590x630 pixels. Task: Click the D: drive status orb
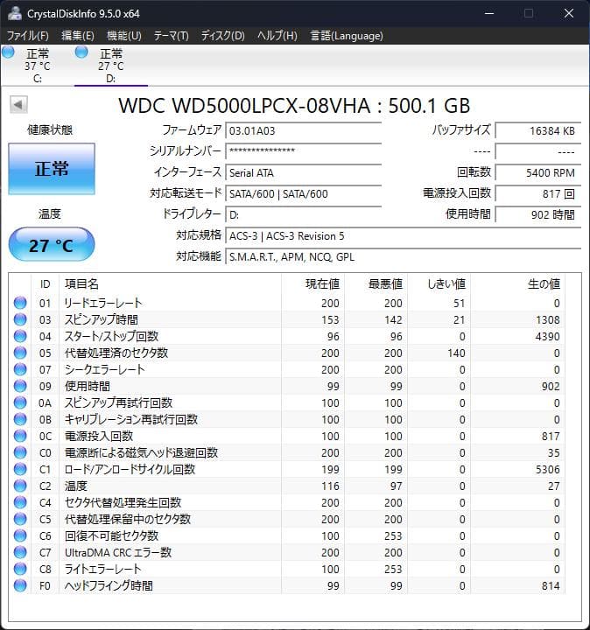(81, 52)
